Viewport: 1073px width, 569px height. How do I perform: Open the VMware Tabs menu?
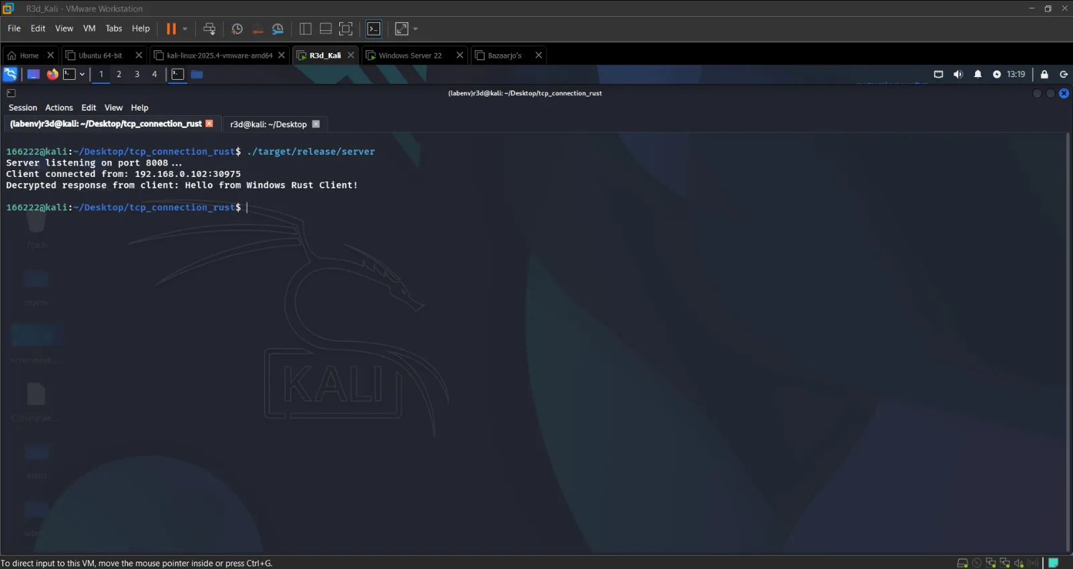[x=114, y=29]
